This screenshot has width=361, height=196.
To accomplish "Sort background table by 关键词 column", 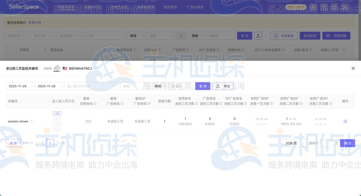I will point(45,50).
